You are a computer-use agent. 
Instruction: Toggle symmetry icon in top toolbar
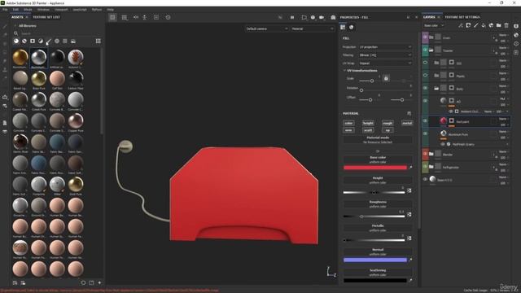[136, 17]
